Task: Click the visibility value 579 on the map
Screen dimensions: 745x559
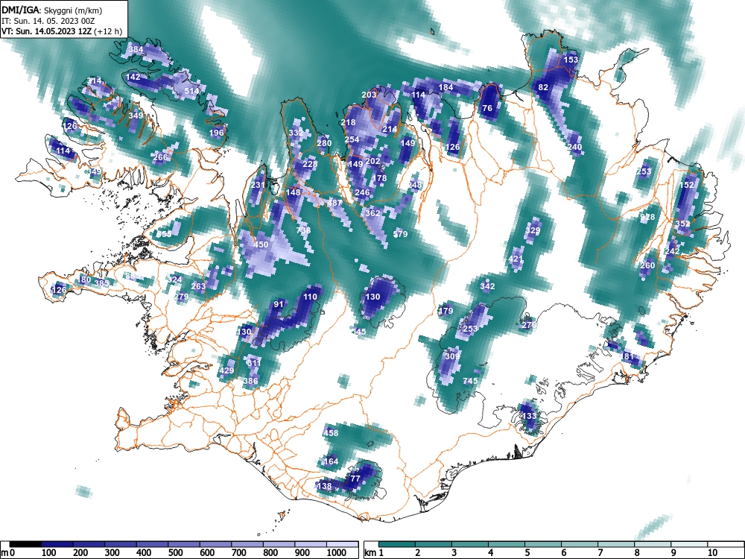Action: tap(401, 234)
